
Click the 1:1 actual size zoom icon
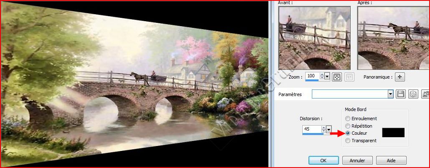[349, 77]
